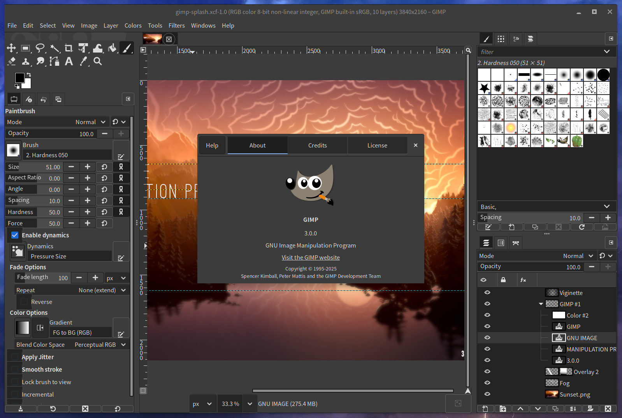Open the fade length px unit dropdown
The height and width of the screenshot is (418, 622).
point(117,278)
